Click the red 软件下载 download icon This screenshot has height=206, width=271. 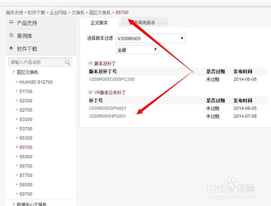click(x=11, y=48)
